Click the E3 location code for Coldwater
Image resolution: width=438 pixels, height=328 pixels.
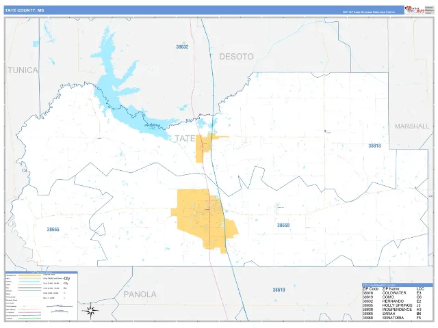point(419,293)
